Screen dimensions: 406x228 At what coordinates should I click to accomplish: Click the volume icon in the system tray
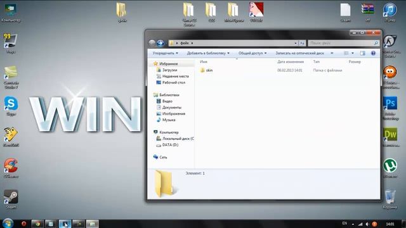(x=367, y=224)
